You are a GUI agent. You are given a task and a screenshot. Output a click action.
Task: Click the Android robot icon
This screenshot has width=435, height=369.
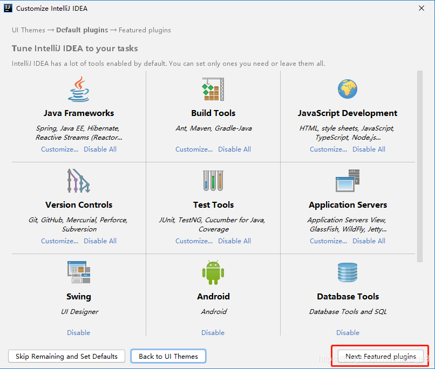coord(213,272)
